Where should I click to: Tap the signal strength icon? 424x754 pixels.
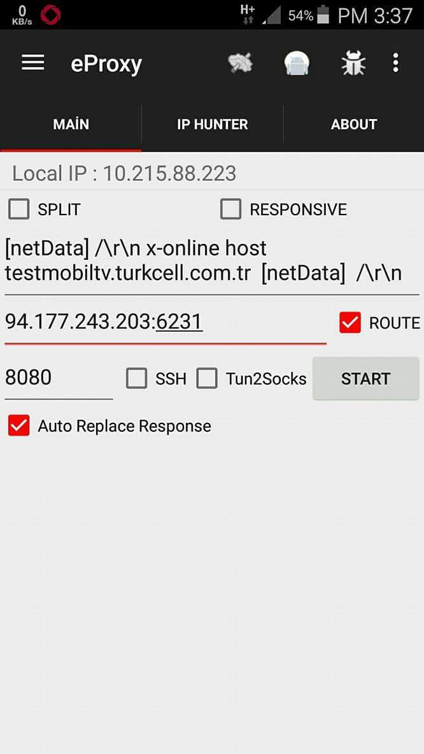pos(272,15)
